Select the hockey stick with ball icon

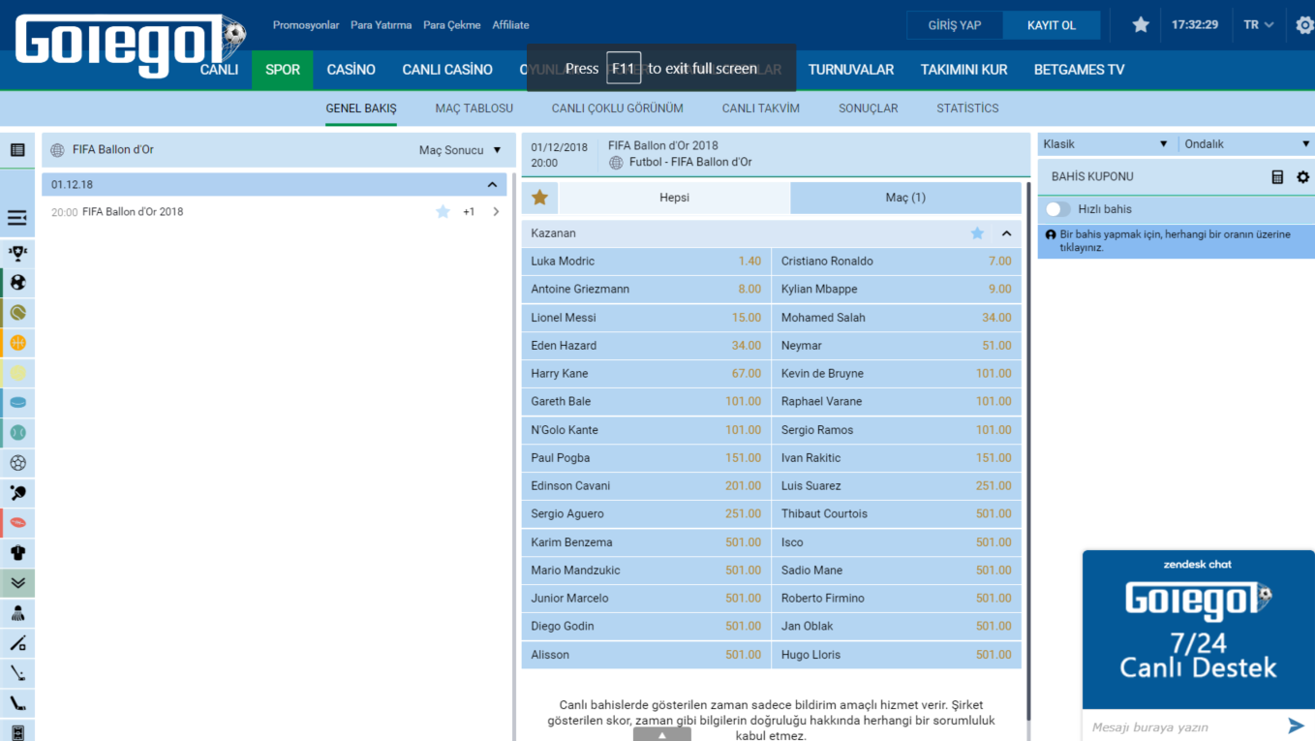(x=17, y=673)
